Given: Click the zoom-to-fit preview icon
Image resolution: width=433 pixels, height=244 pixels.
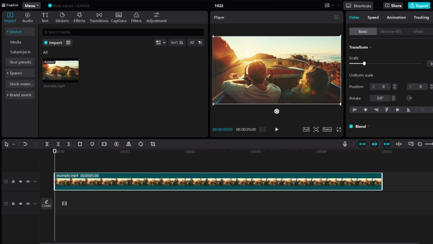Looking at the screenshot, I should click(316, 129).
